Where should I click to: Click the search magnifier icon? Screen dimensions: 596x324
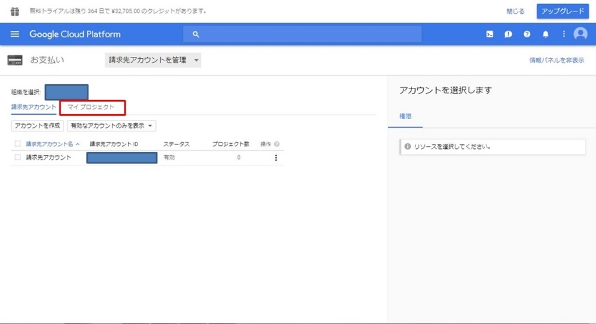(x=196, y=34)
